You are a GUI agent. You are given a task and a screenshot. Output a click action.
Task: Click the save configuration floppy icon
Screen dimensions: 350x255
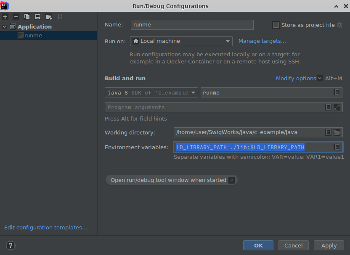pos(38,17)
